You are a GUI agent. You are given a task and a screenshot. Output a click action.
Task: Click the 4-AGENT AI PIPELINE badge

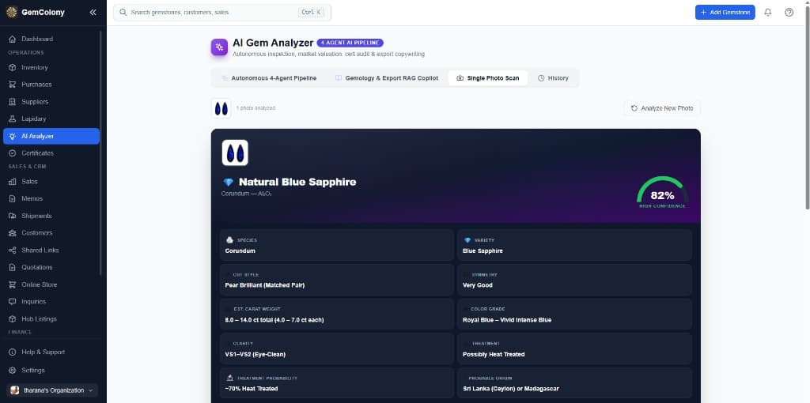[350, 43]
